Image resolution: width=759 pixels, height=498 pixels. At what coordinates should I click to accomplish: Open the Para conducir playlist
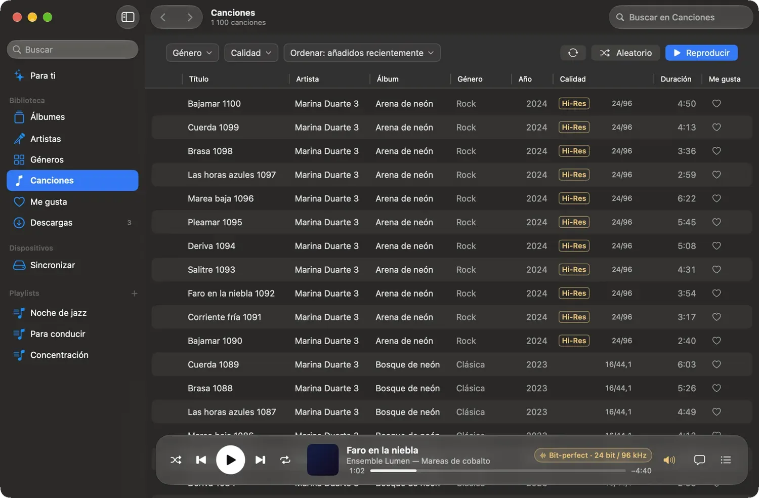[72, 334]
